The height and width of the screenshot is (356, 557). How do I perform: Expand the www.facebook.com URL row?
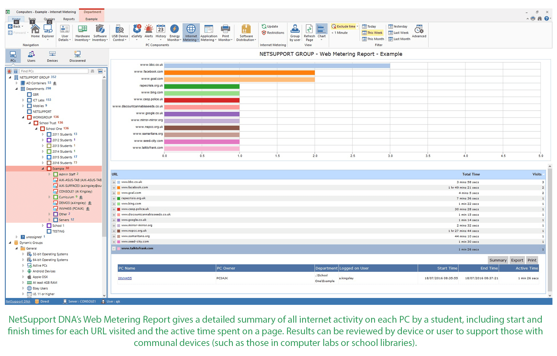(114, 187)
